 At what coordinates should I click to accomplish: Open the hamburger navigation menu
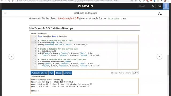coord(5,13)
